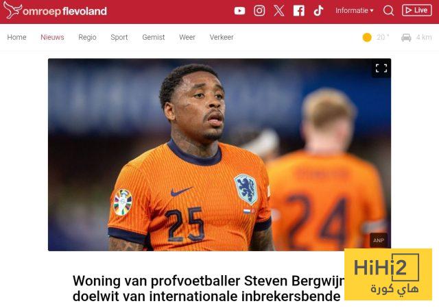Click the Steven Bergwijn article headline
Image resolution: width=439 pixels, height=308 pixels.
209,288
